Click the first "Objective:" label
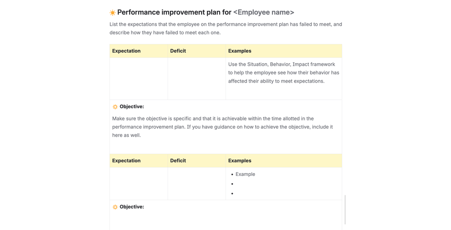Viewport: 451px width, 230px height. click(132, 107)
